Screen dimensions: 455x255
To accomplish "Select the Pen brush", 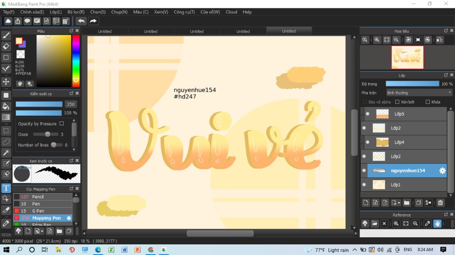I will tap(43, 204).
